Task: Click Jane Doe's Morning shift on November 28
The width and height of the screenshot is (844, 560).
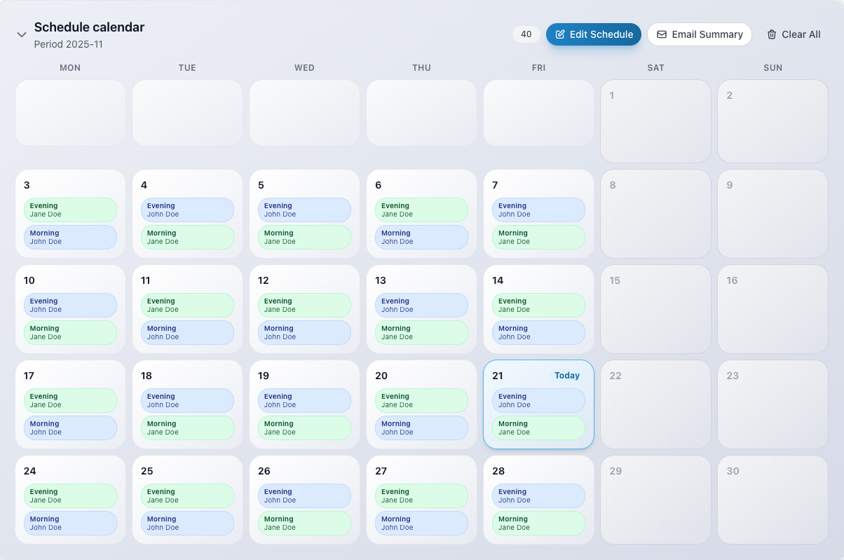Action: tap(538, 523)
